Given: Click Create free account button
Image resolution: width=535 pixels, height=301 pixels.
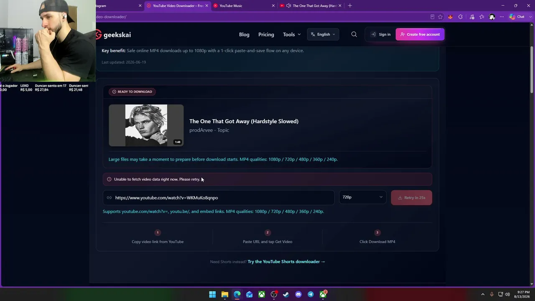Looking at the screenshot, I should pos(420,34).
